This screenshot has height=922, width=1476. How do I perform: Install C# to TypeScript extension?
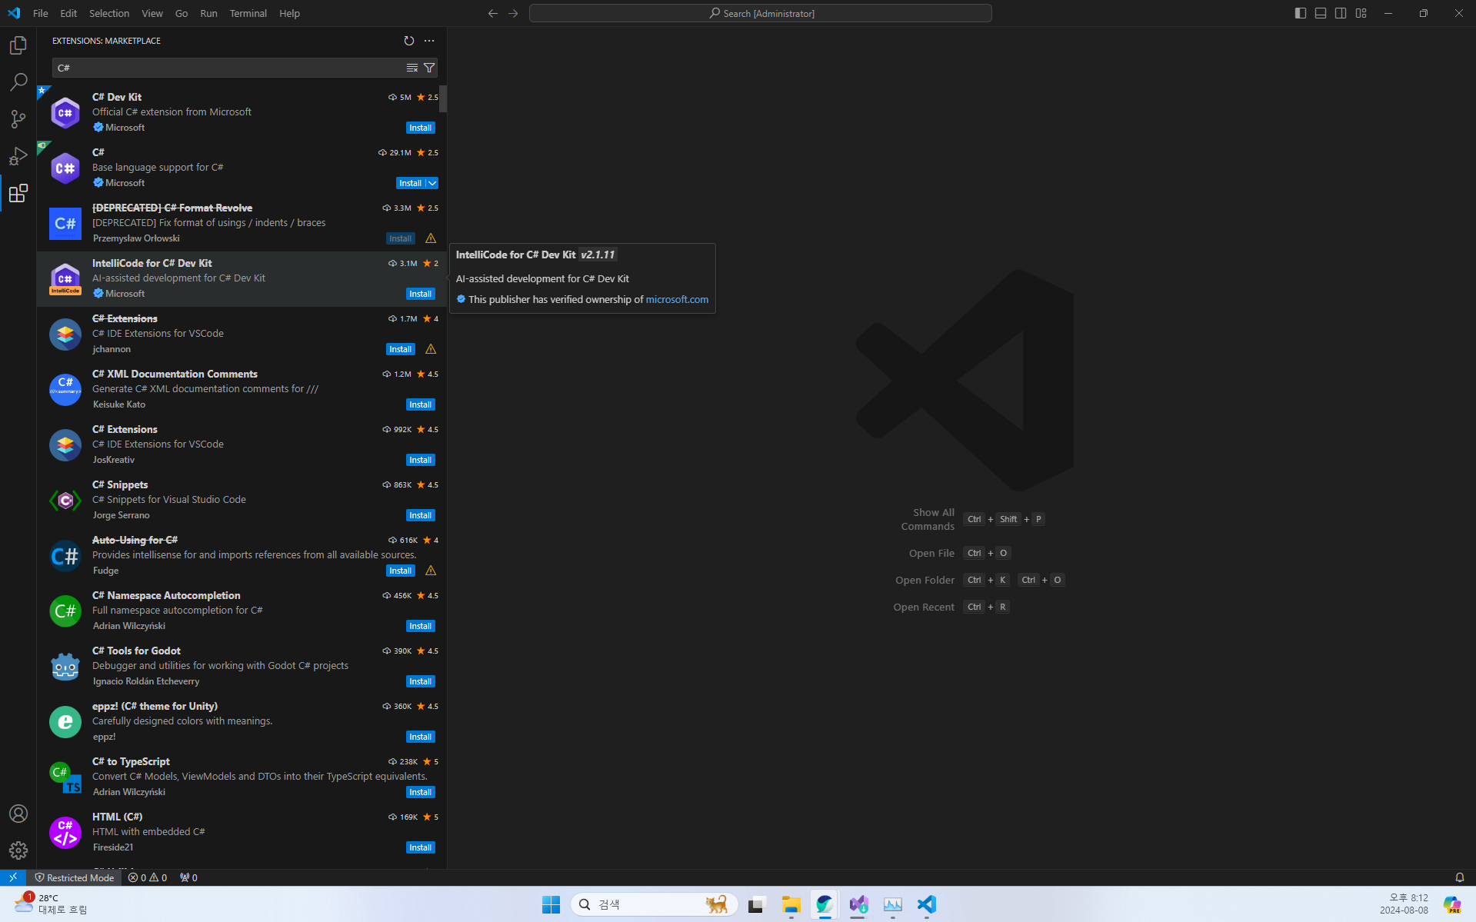421,792
